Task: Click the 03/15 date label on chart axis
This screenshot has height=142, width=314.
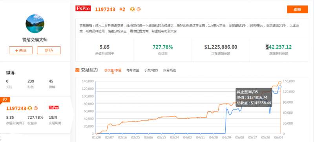Action: click(x=161, y=138)
